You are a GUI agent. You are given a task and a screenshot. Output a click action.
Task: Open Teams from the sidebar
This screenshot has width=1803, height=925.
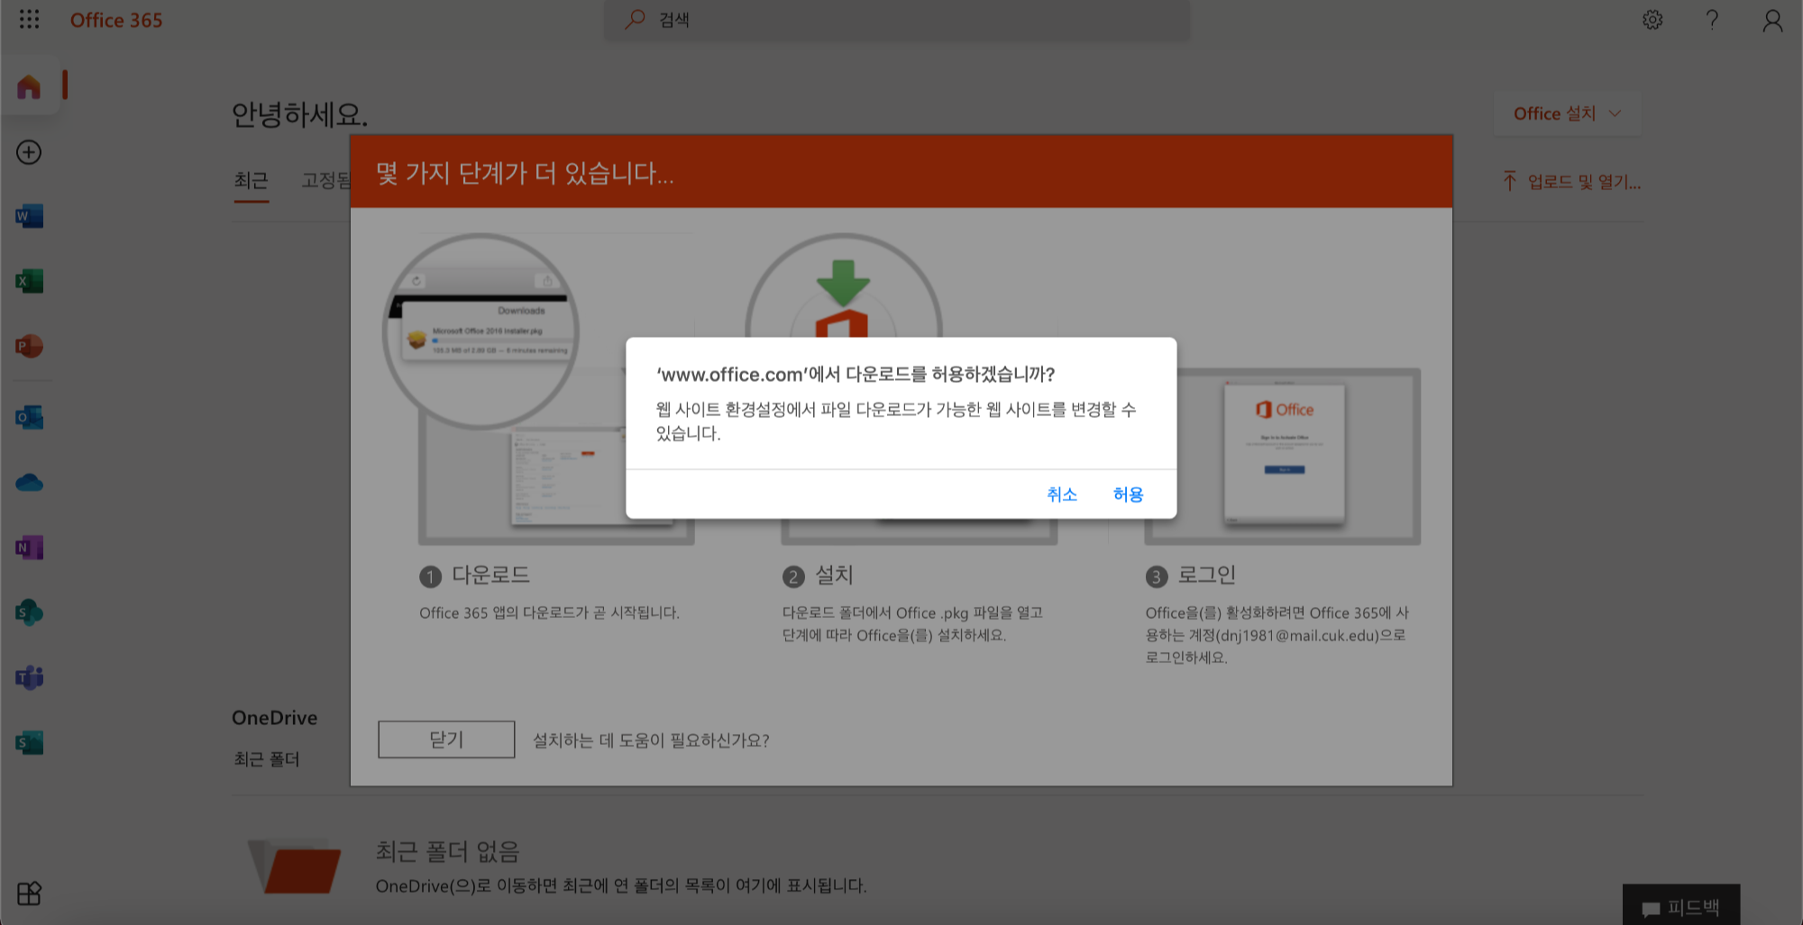click(29, 677)
